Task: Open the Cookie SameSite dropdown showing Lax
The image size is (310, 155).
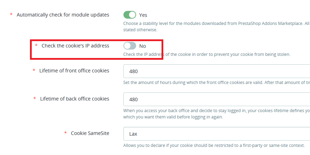Action: (217, 134)
